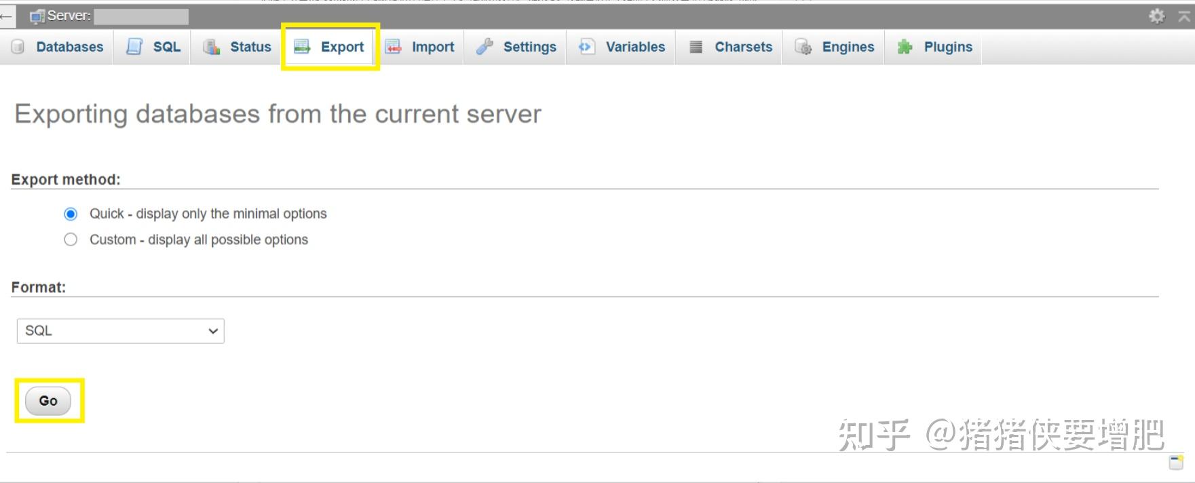This screenshot has height=483, width=1195.
Task: Select the Quick export method radio button
Action: click(71, 214)
